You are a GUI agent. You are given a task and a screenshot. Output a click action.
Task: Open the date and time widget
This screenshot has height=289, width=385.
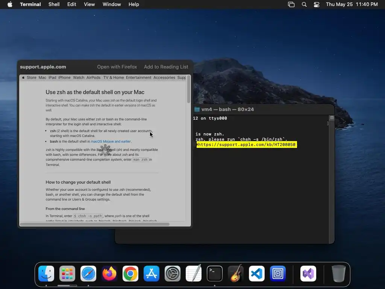point(352,5)
